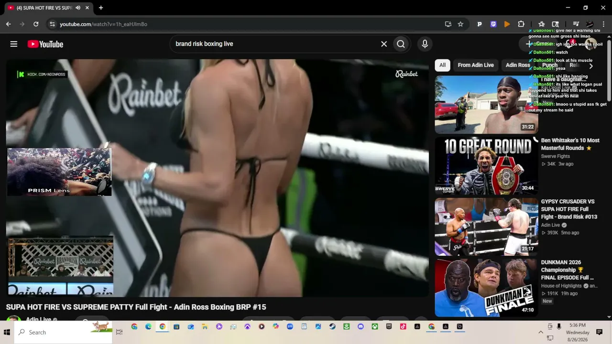The image size is (612, 344).
Task: Reload the current YouTube page
Action: tap(36, 24)
